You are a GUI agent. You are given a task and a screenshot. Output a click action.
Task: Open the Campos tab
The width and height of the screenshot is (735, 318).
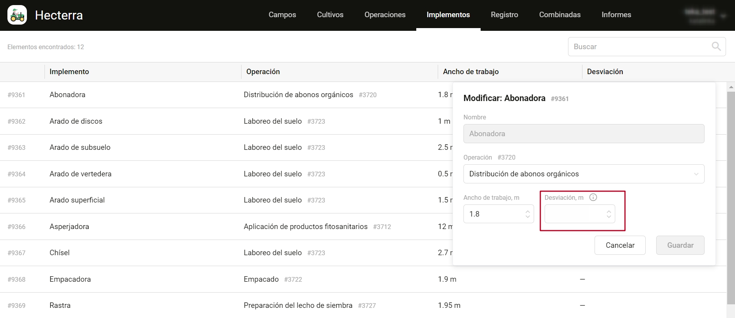282,15
